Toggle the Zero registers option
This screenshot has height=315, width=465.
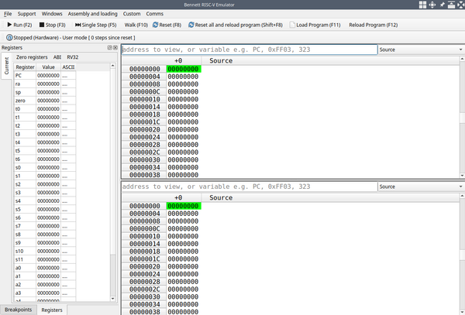pyautogui.click(x=32, y=57)
